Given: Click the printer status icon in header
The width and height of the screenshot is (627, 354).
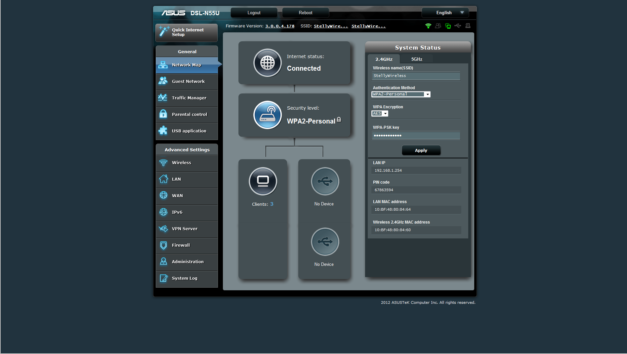Looking at the screenshot, I should click(468, 26).
